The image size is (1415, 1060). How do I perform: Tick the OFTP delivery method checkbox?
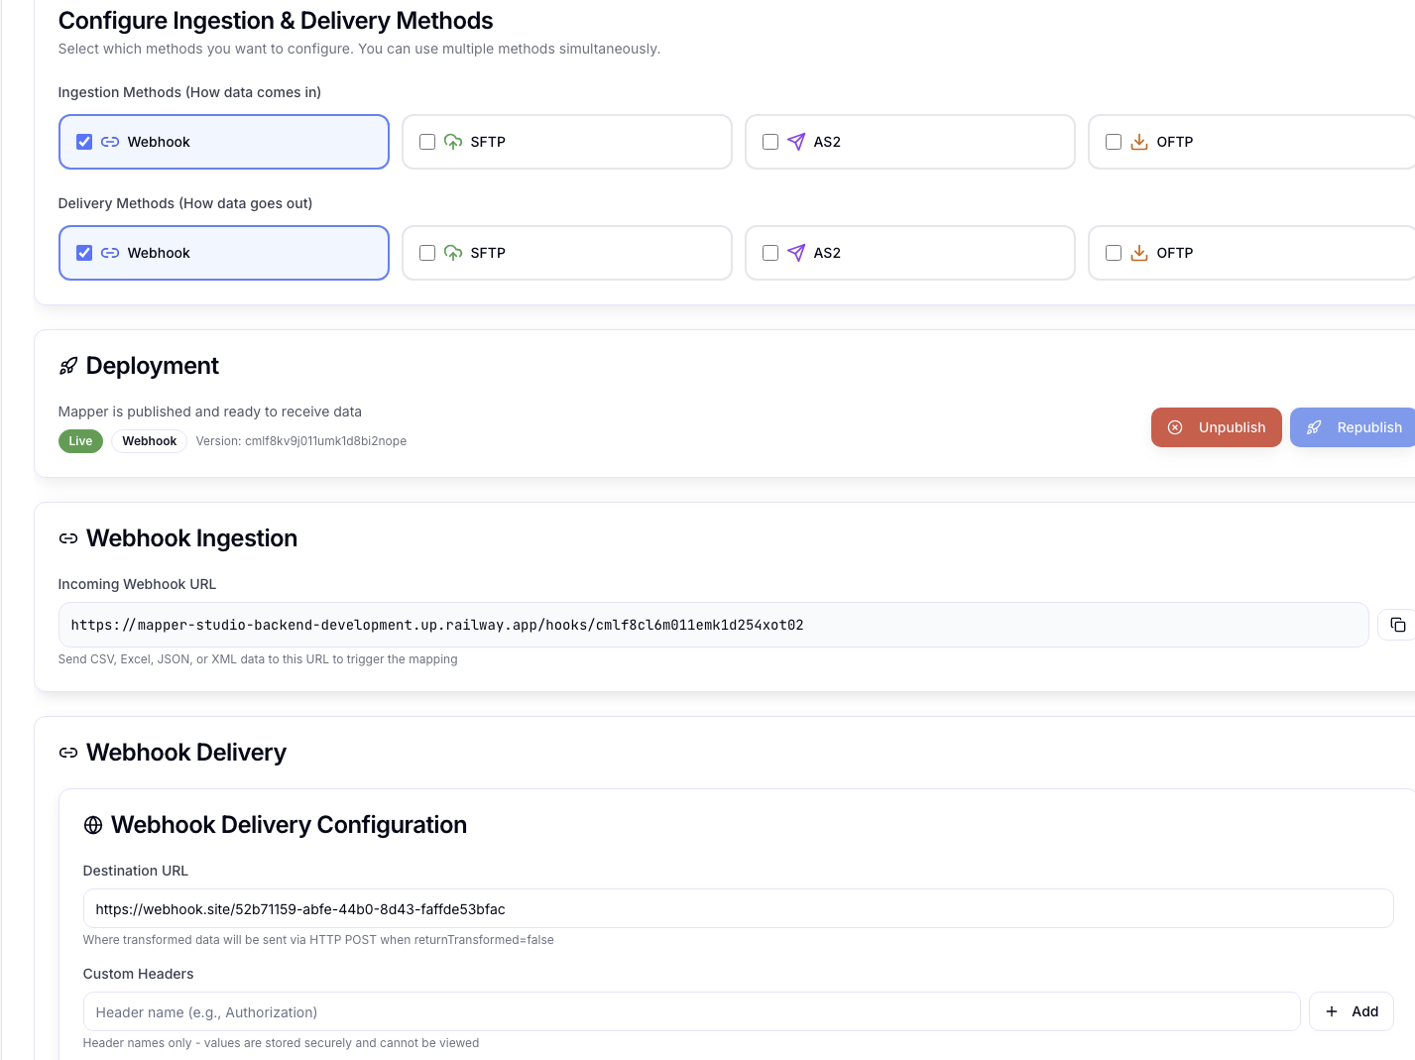tap(1114, 253)
